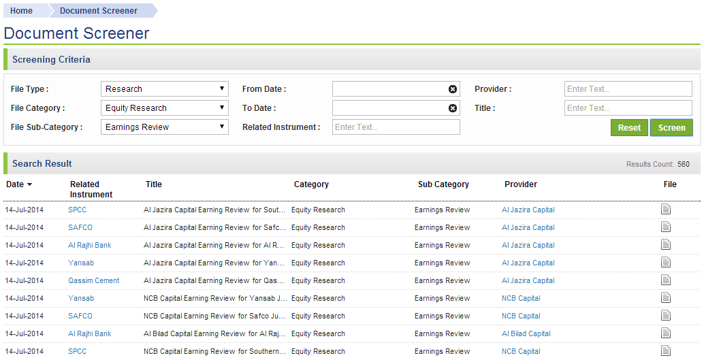This screenshot has height=360, width=704.
Task: Open file icon for Al Rajhi Al Jazira row
Action: pyautogui.click(x=665, y=244)
